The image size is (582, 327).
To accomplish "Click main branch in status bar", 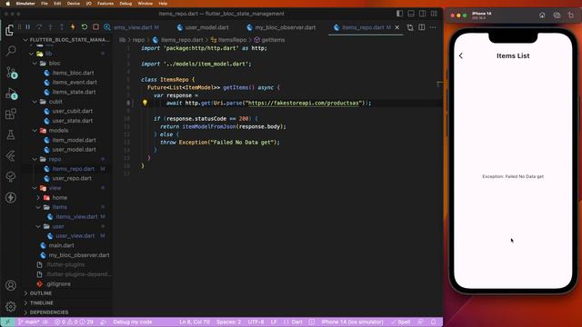I will click(29, 322).
